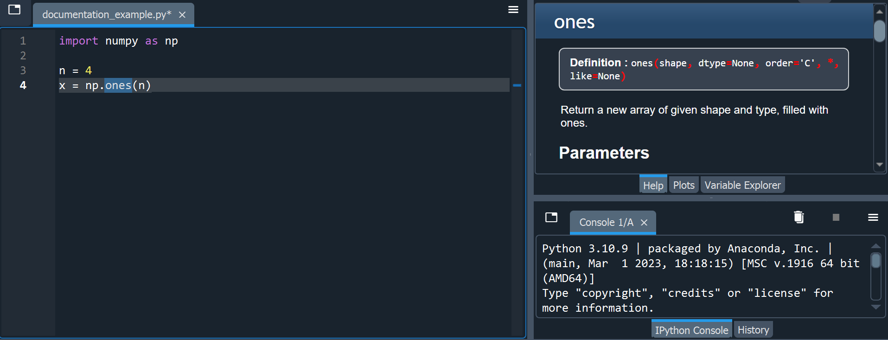Screen dimensions: 888x340
Task: Open the editor tab browse icon
Action: pos(14,9)
